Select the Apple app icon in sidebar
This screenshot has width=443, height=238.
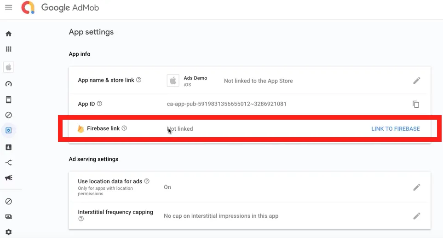pyautogui.click(x=8, y=67)
